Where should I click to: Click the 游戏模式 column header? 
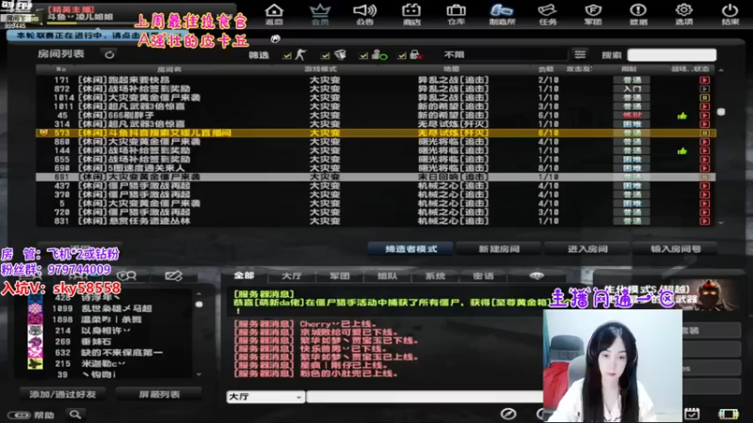pos(320,69)
